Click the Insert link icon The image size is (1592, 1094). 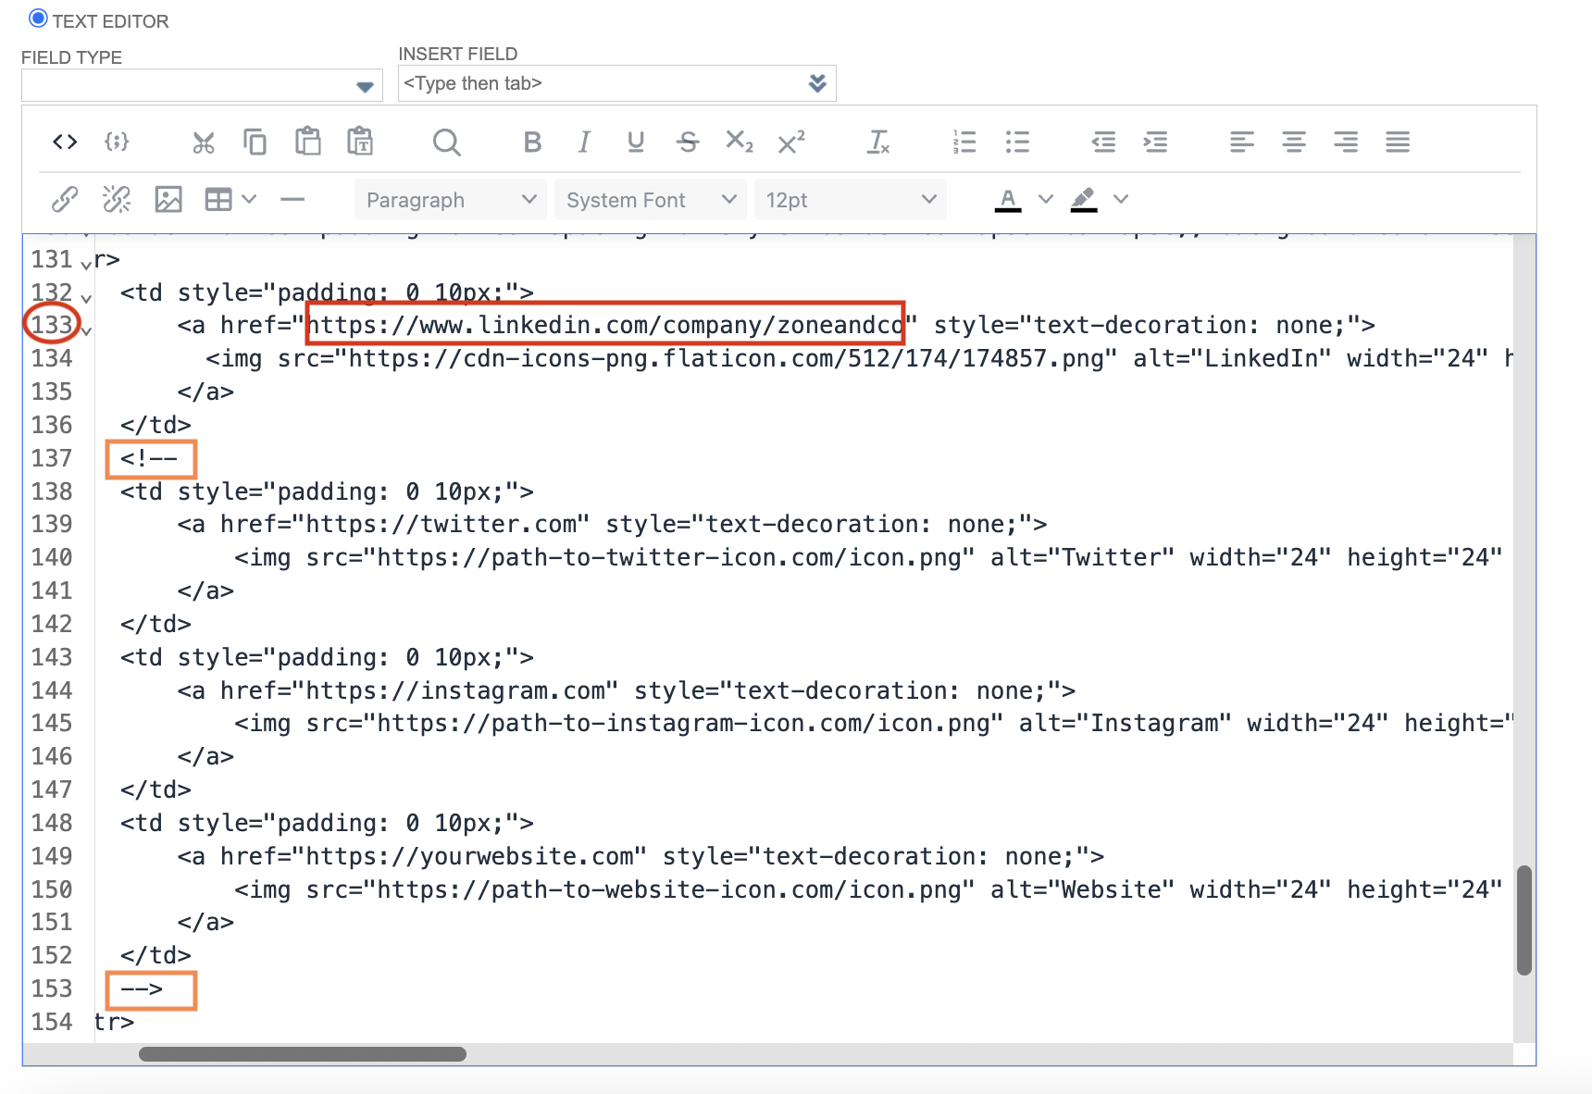[65, 199]
